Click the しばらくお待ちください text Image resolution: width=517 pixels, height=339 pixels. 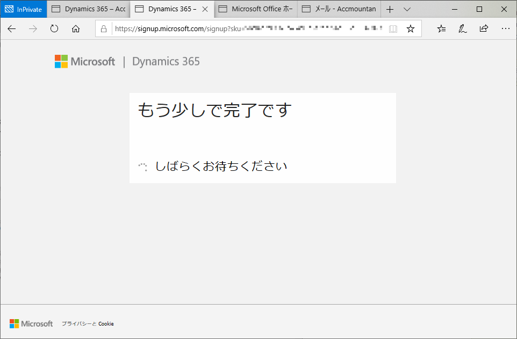point(221,166)
